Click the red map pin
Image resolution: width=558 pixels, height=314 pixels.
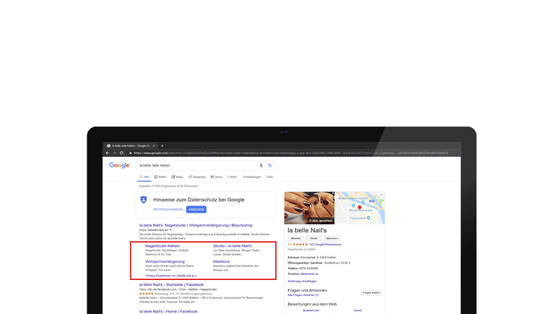tap(359, 207)
